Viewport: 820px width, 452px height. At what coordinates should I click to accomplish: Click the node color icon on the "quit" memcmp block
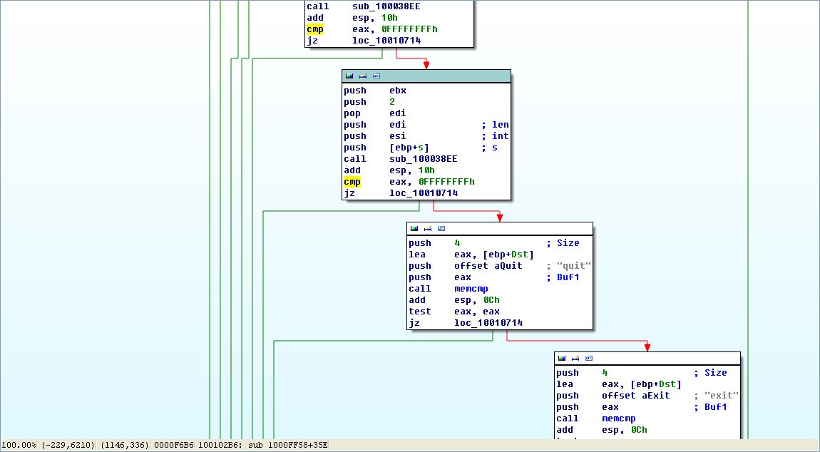click(414, 229)
